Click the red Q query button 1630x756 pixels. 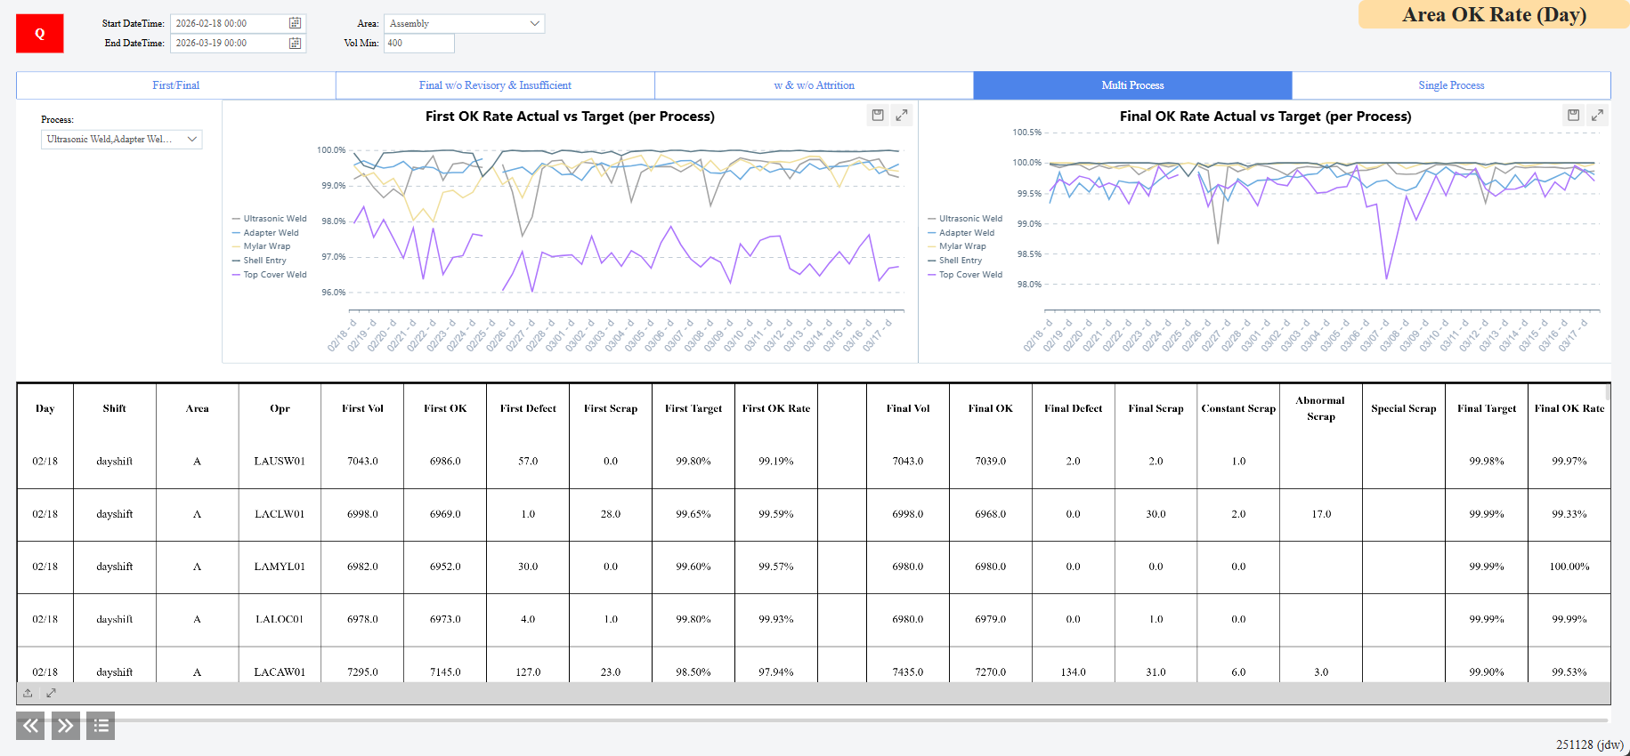40,34
